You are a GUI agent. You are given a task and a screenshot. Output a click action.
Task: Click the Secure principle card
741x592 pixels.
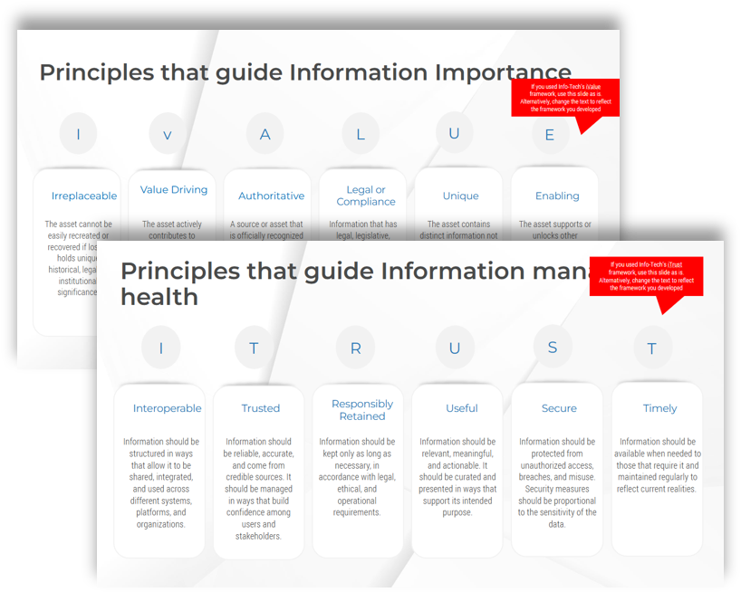pos(557,471)
